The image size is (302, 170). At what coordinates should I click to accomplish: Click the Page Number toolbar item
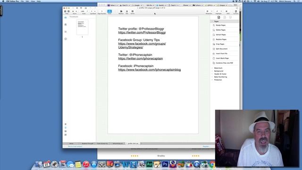[x=102, y=12]
